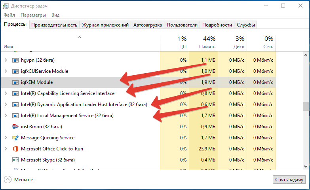Screen dimensions: 310x190
Task: Click the scrollbar down arrow
Action: [306, 167]
